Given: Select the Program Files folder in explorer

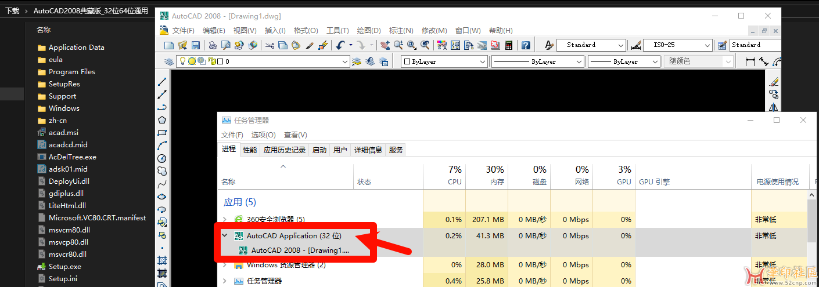Looking at the screenshot, I should click(71, 72).
